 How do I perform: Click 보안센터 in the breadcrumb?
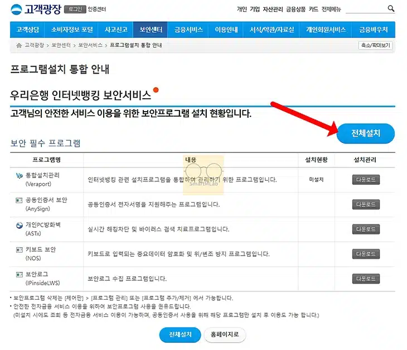click(x=61, y=45)
